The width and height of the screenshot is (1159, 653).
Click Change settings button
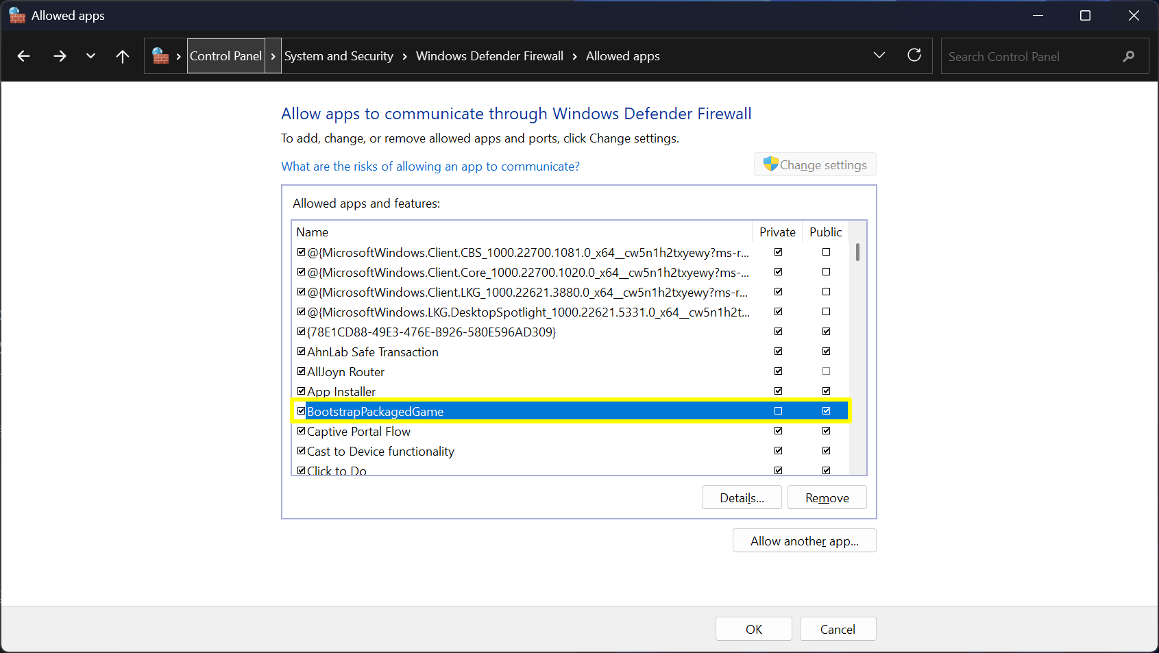pyautogui.click(x=815, y=164)
